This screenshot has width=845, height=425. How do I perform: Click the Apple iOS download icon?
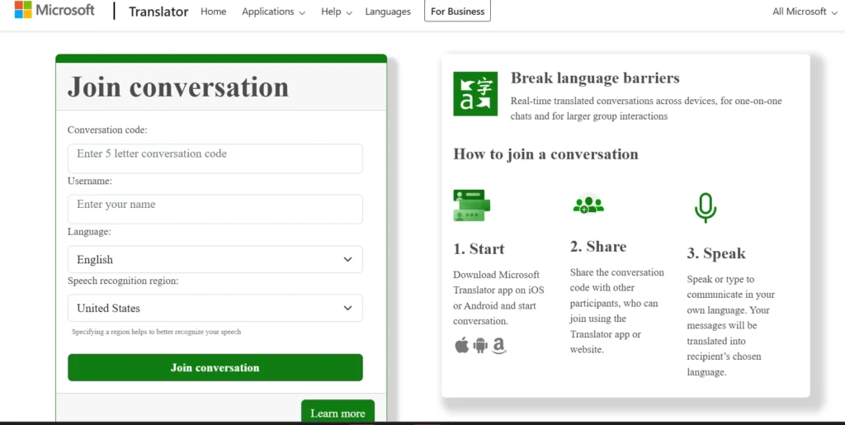(462, 345)
